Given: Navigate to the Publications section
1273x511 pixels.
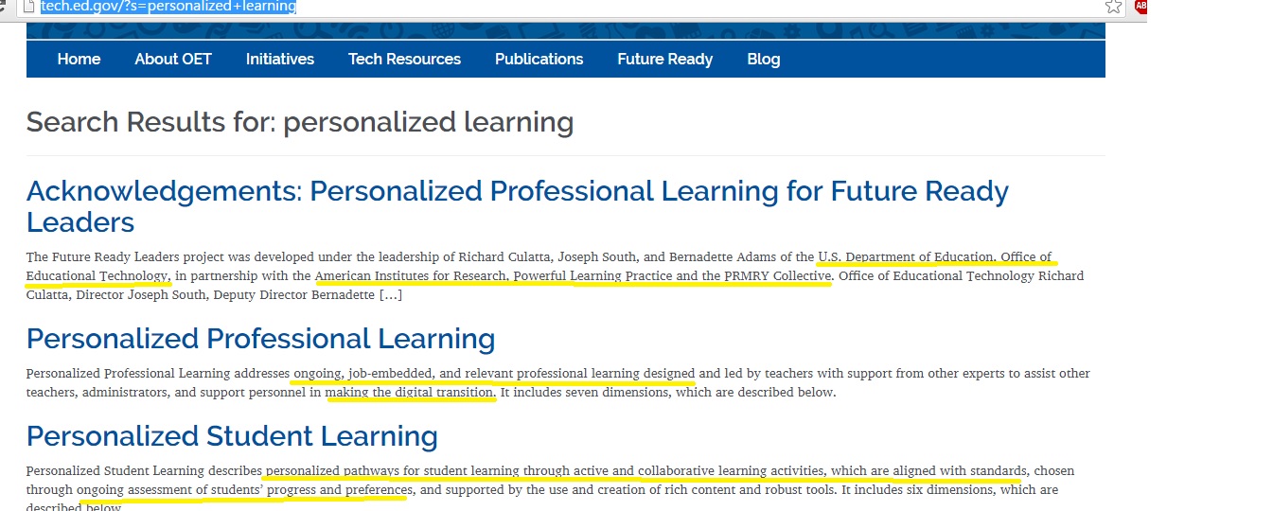Looking at the screenshot, I should (x=539, y=59).
